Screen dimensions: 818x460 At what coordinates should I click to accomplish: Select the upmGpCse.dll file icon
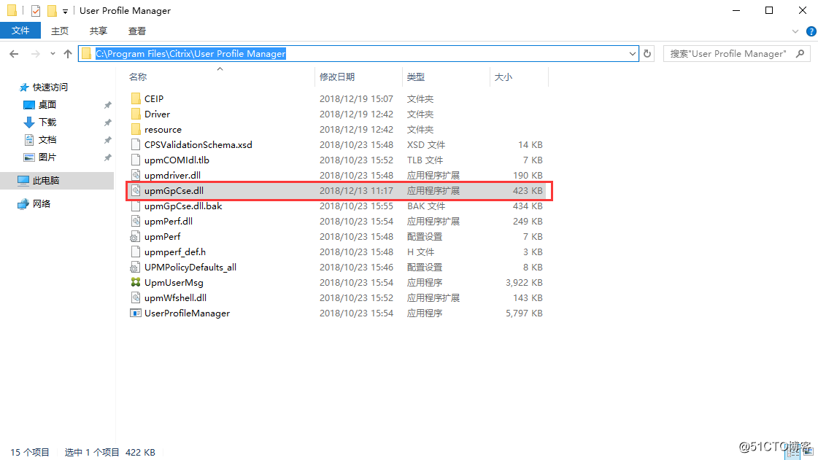click(x=136, y=191)
